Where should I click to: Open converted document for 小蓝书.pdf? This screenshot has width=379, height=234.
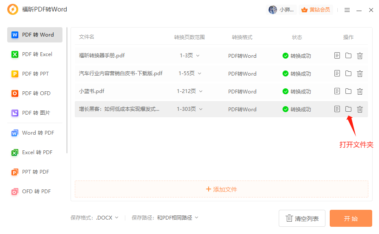tap(337, 91)
